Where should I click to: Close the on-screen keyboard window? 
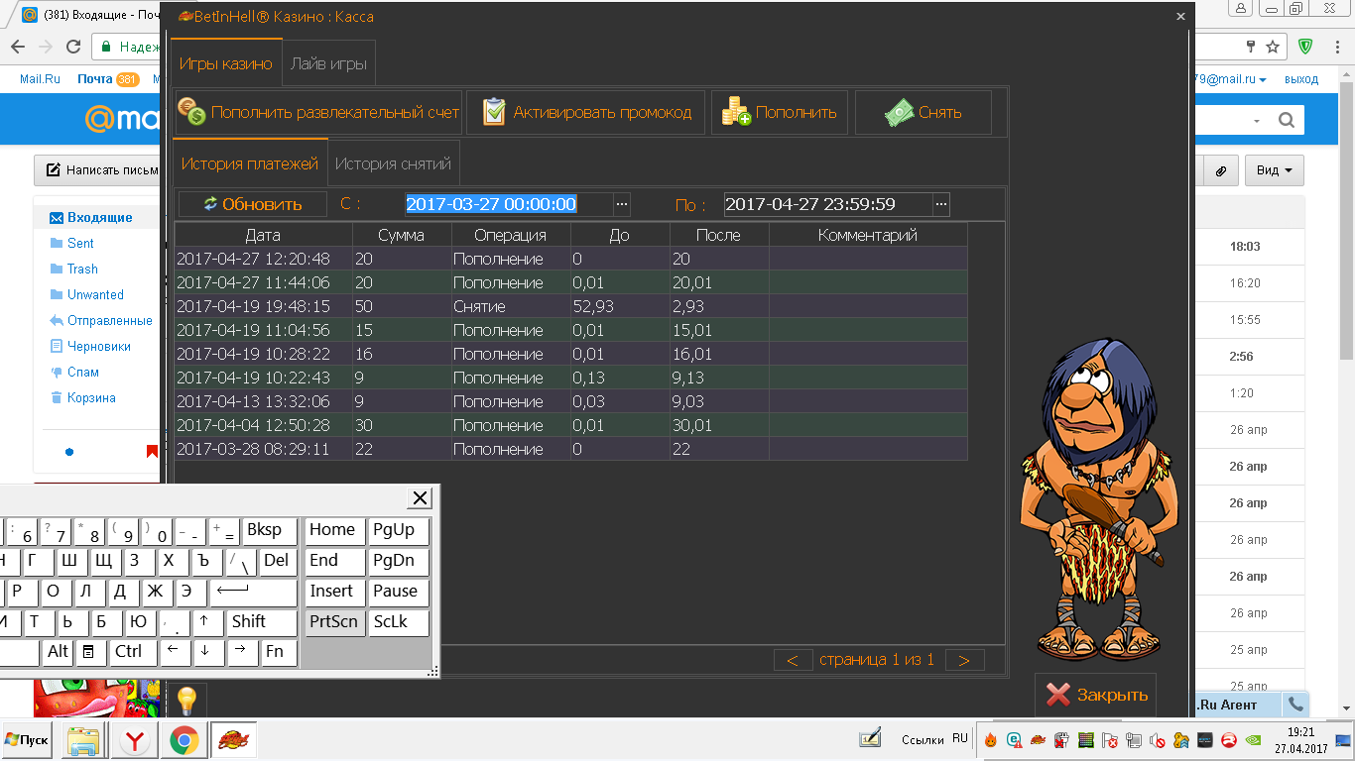(x=421, y=497)
